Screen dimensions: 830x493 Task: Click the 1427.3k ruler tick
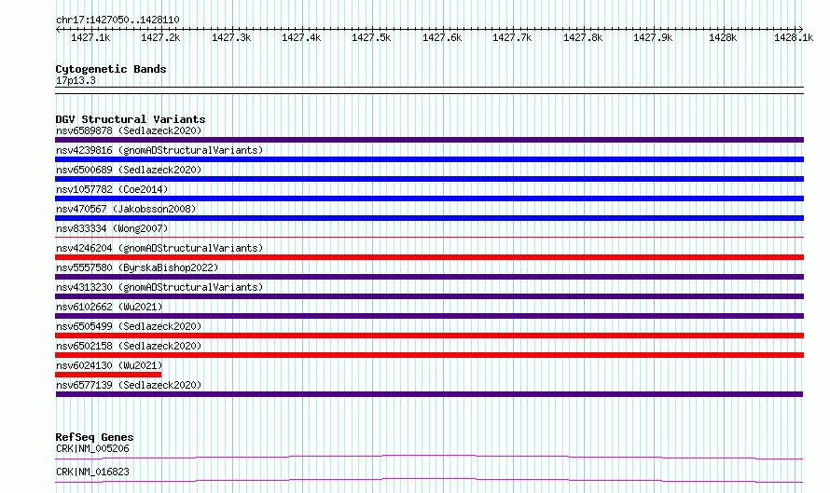pyautogui.click(x=231, y=37)
